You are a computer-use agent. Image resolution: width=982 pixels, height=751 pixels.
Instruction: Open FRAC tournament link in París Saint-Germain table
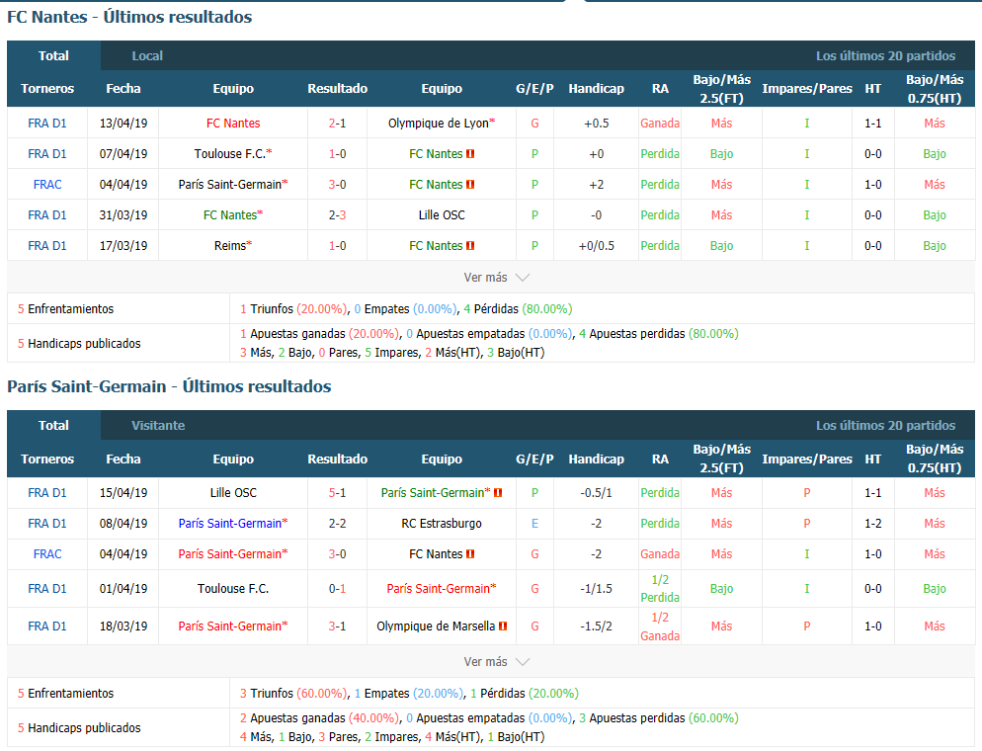[x=47, y=554]
